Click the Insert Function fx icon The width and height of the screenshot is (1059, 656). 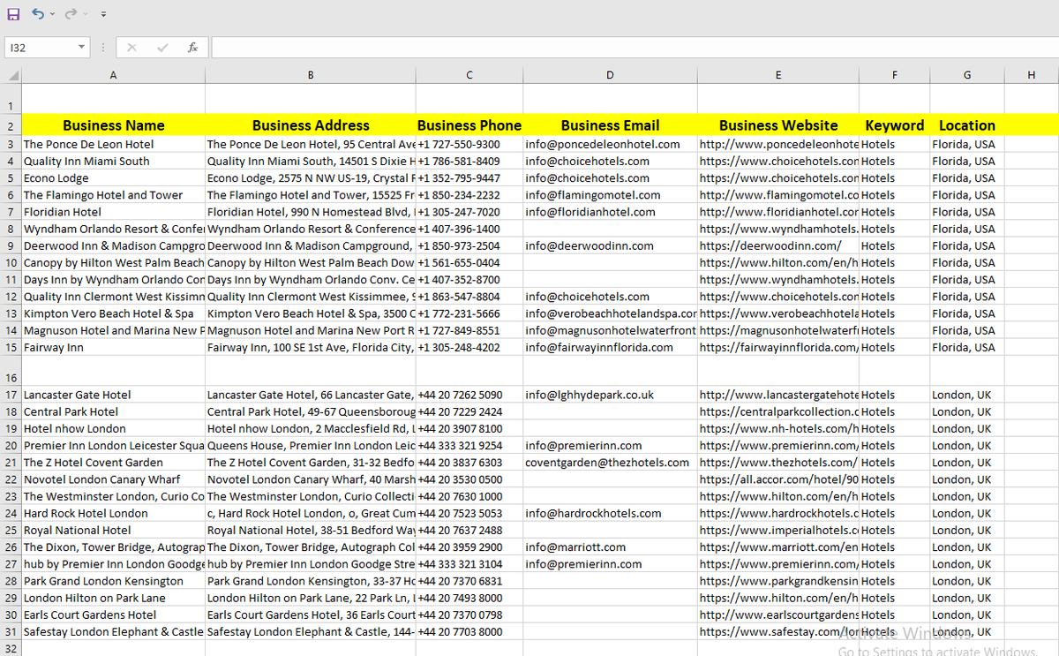192,48
